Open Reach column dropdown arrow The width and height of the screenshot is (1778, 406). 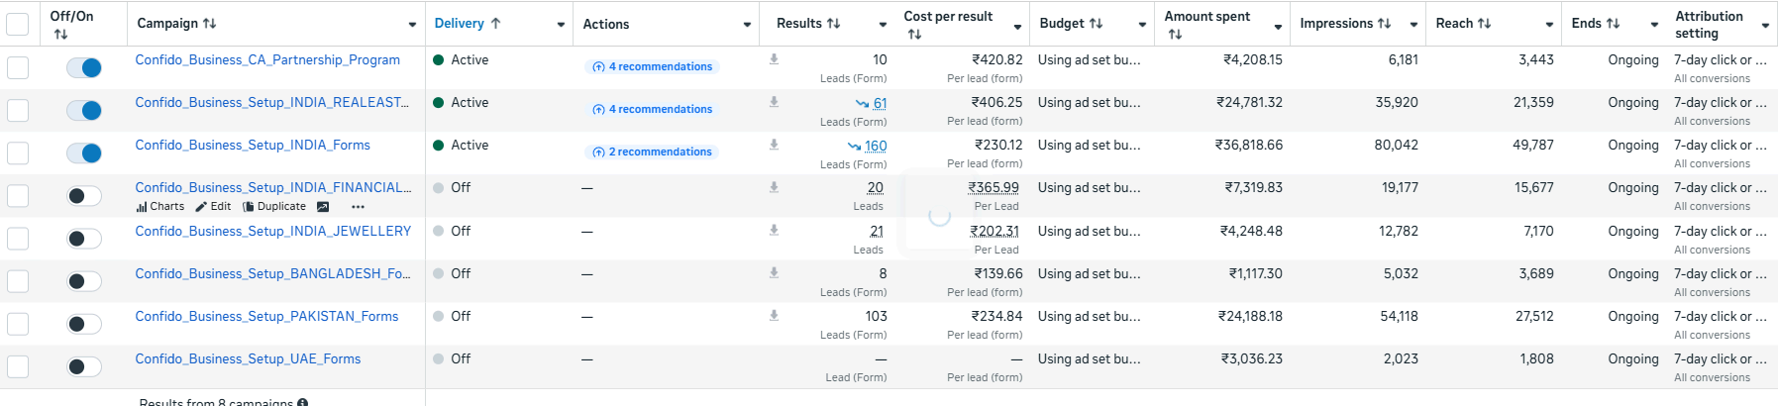(x=1549, y=25)
